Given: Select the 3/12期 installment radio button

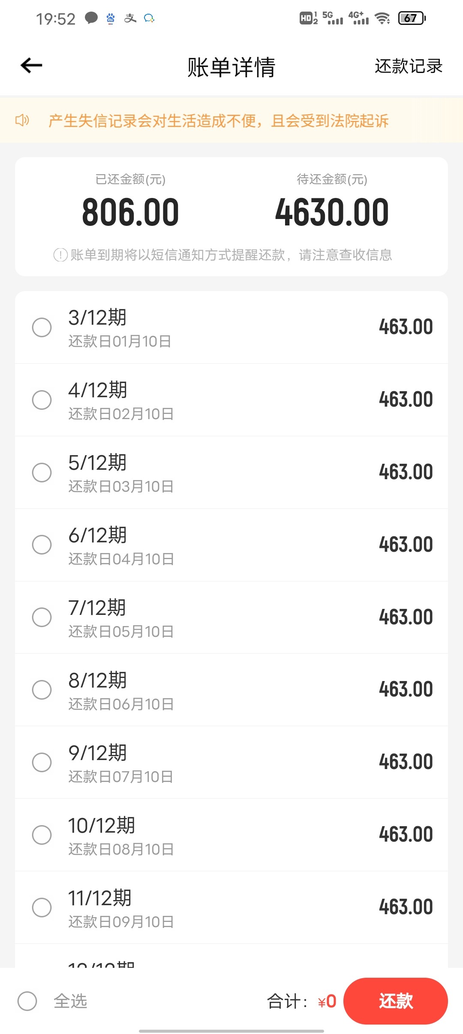Looking at the screenshot, I should coord(42,327).
